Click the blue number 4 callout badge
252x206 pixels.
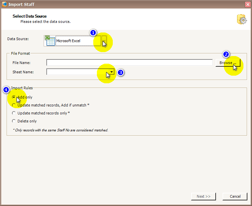tap(6, 90)
